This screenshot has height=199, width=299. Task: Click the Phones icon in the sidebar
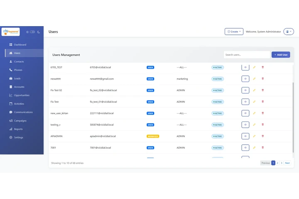(11, 70)
